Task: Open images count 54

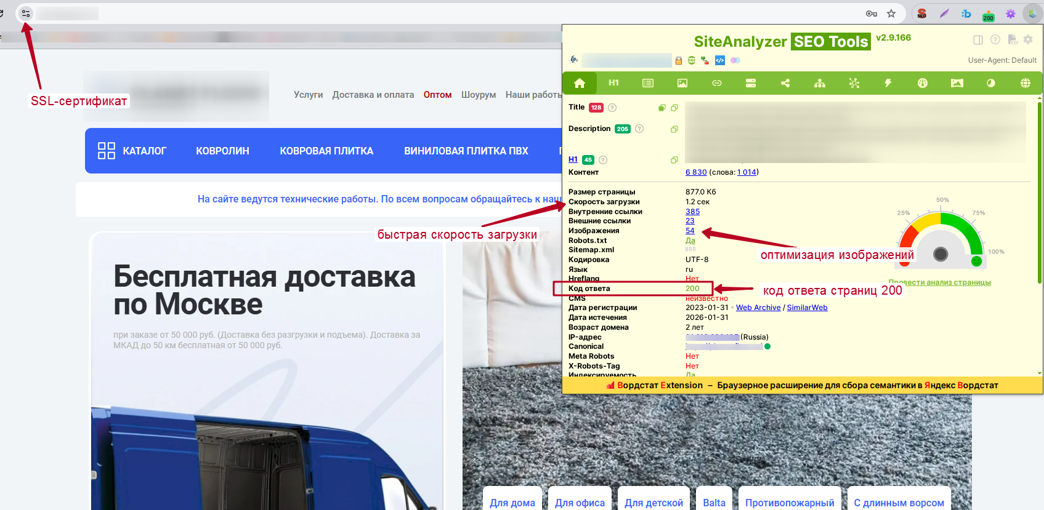Action: [x=690, y=231]
